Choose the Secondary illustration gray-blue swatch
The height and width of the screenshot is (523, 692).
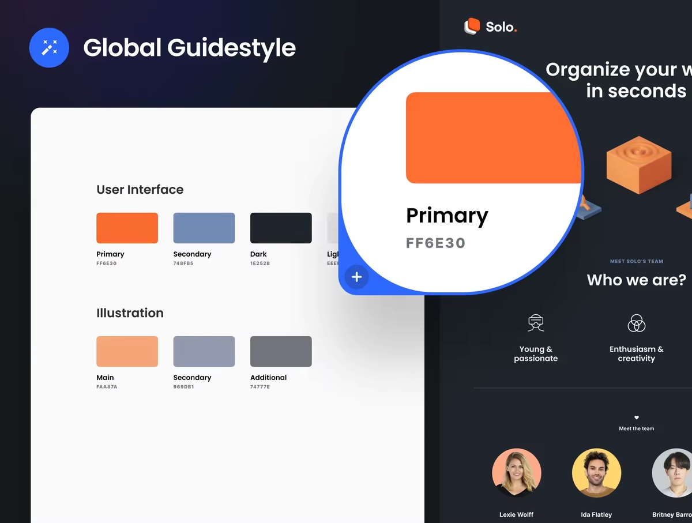pyautogui.click(x=204, y=351)
